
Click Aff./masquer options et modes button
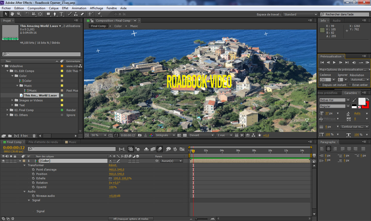tap(131, 219)
